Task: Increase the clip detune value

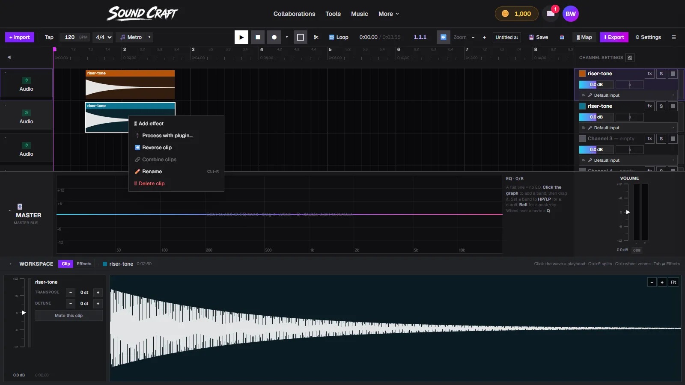Action: click(x=98, y=304)
